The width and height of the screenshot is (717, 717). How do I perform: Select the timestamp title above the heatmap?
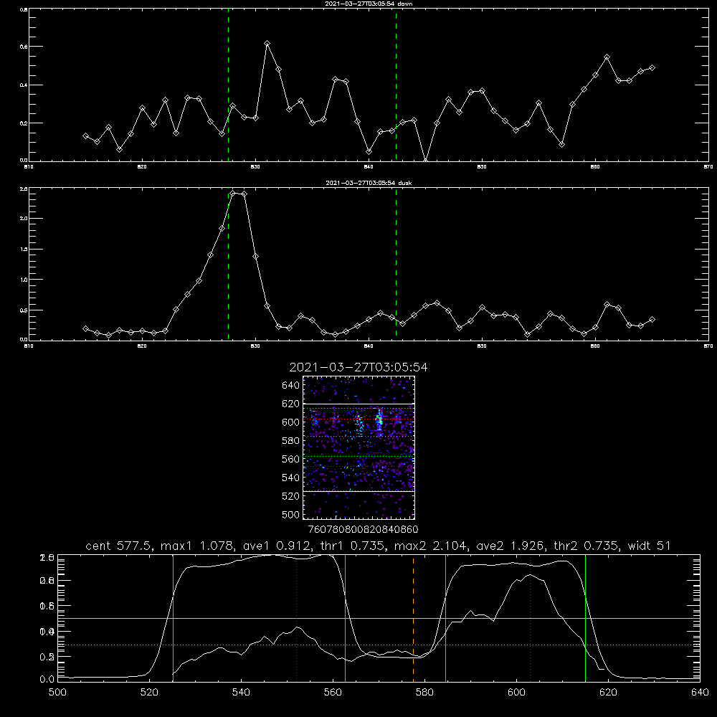(x=358, y=367)
